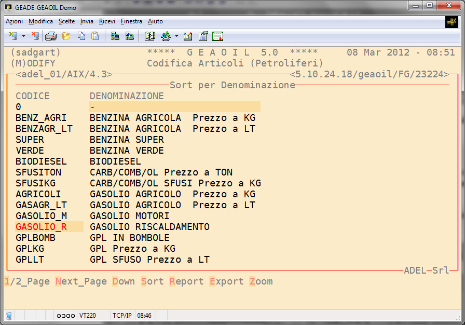Open the Finestra menu
This screenshot has height=325, width=465.
click(131, 21)
